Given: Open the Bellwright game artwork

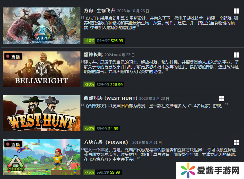Looking at the screenshot, I should [x=41, y=69].
